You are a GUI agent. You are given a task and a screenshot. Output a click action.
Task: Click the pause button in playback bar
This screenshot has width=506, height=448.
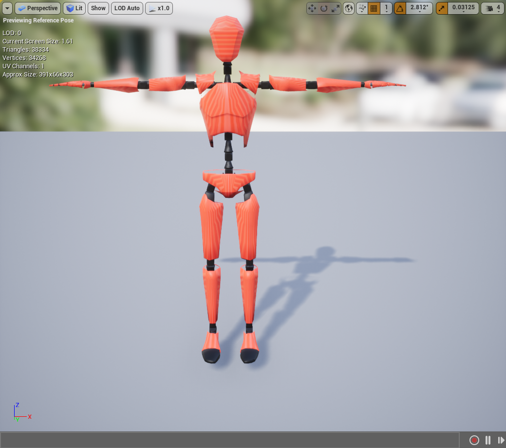click(488, 440)
